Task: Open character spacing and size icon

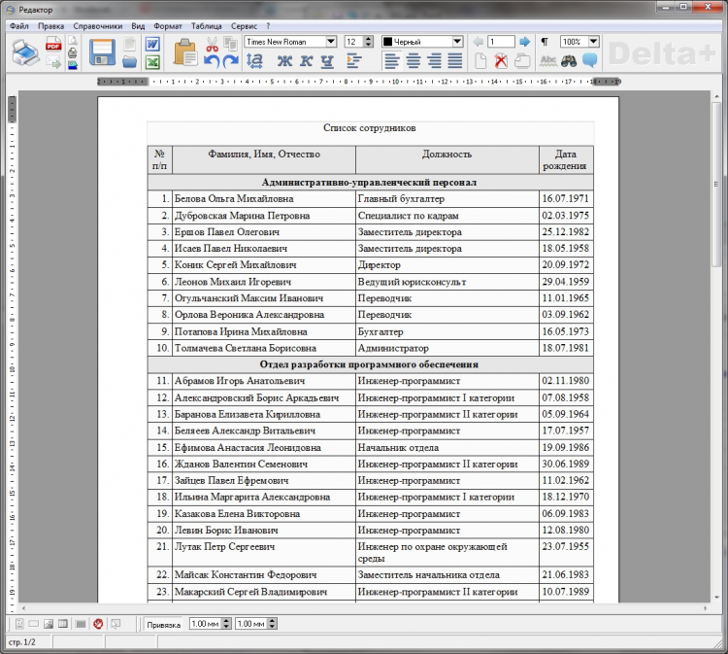Action: 254,61
